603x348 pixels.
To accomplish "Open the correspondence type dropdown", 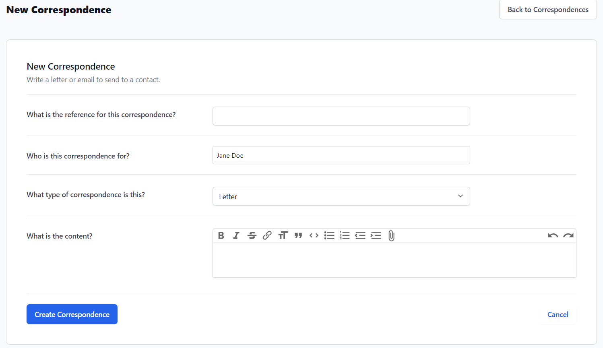I will 341,196.
